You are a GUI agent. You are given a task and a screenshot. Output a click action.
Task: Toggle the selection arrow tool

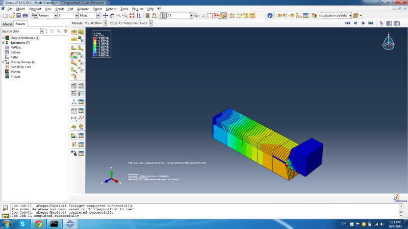coord(163,16)
